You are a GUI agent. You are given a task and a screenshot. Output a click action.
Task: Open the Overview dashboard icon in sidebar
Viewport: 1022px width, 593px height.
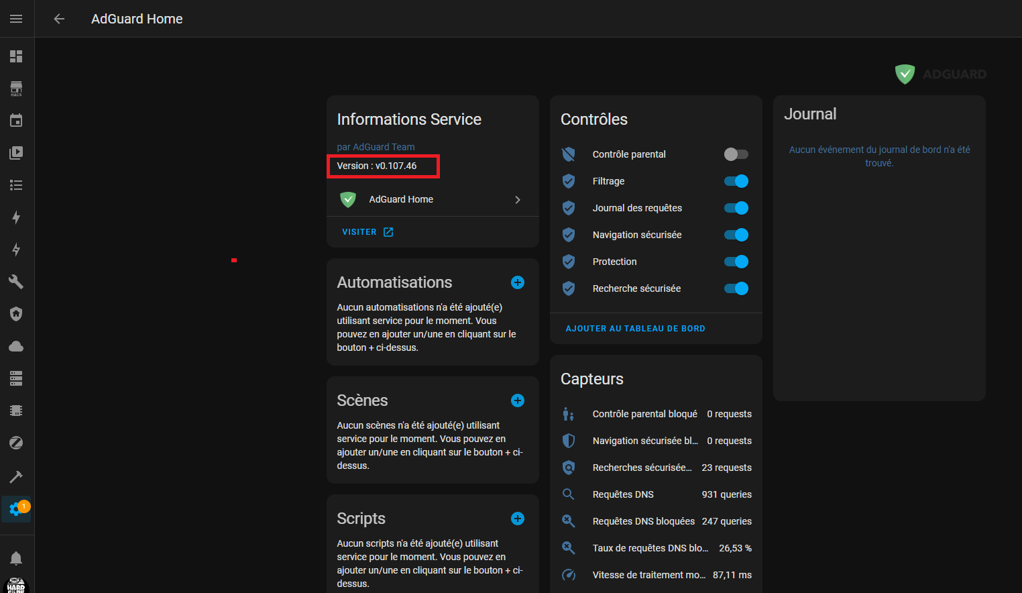pyautogui.click(x=16, y=56)
